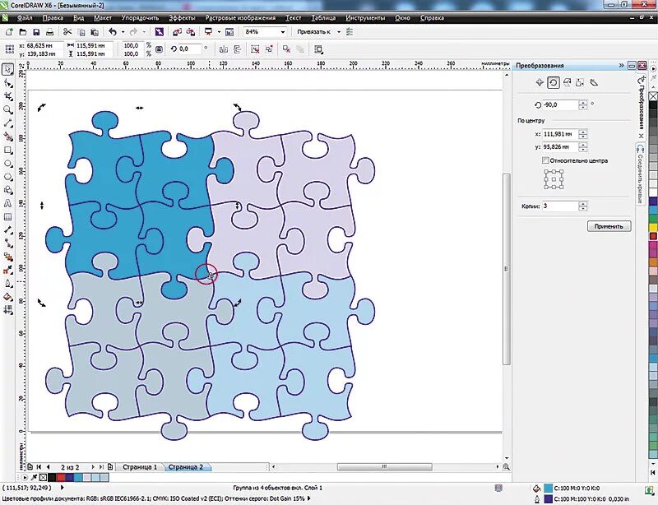Increase Копии count with spinner
The width and height of the screenshot is (658, 505).
pos(583,204)
